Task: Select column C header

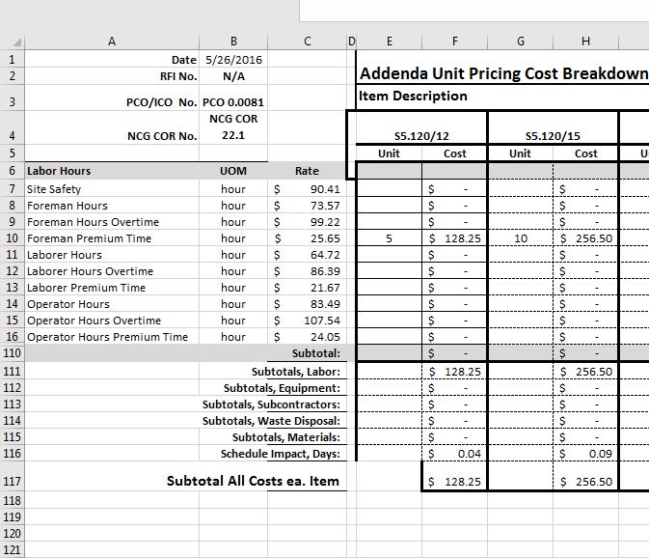Action: point(307,42)
